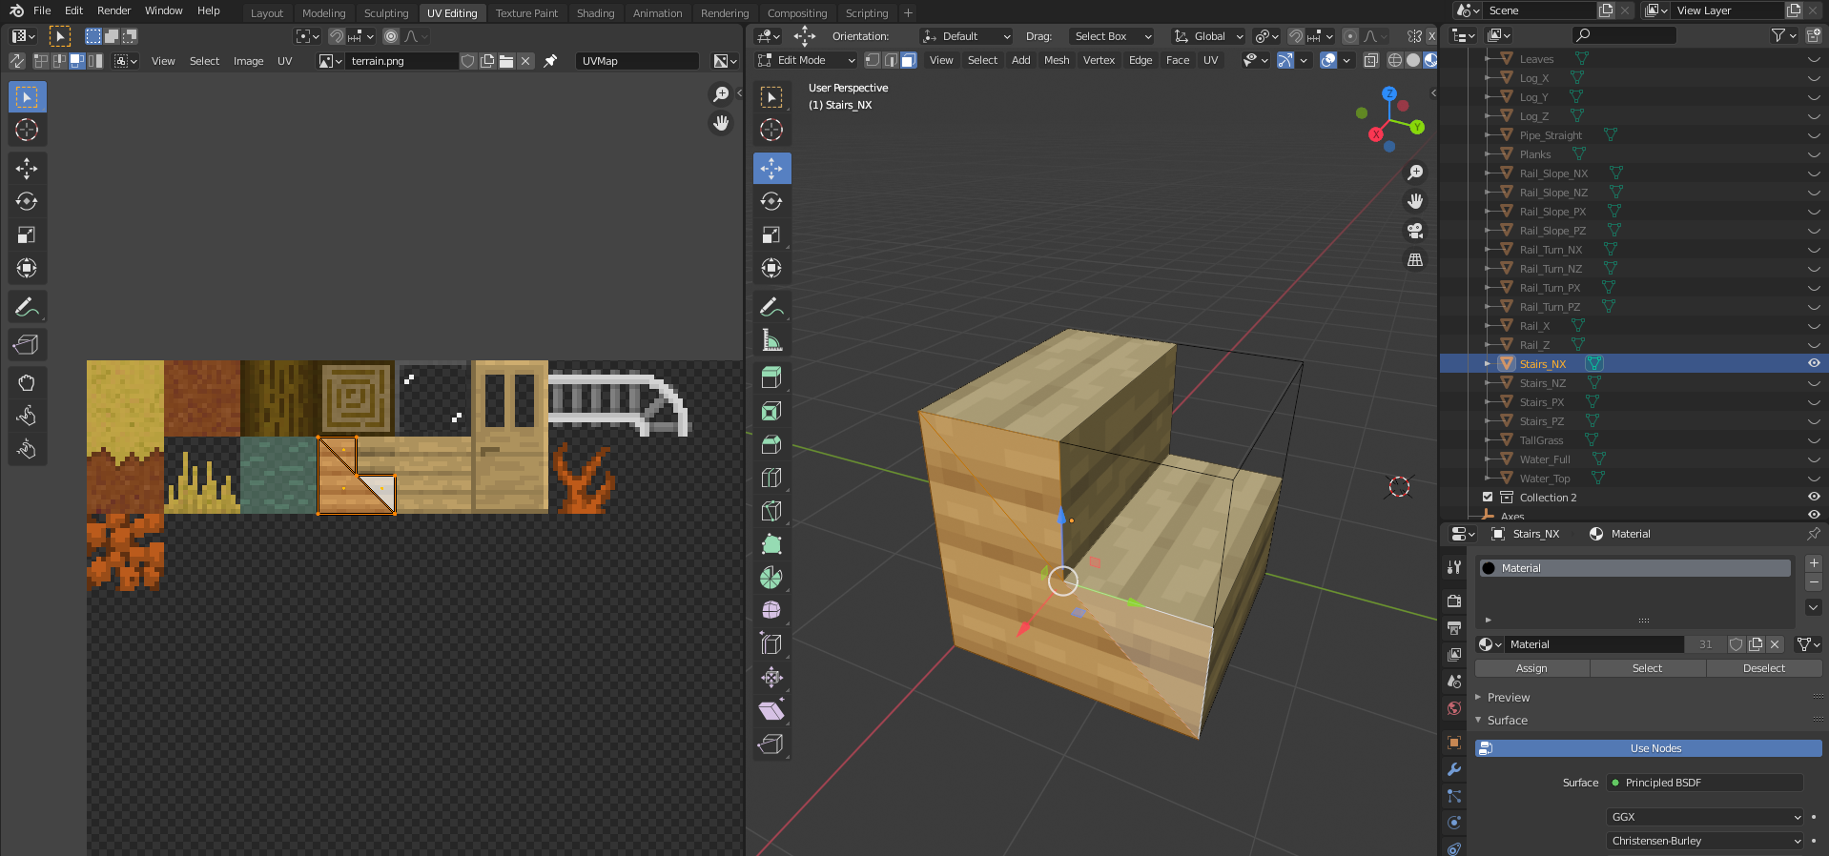Select the Stairs_PZ object in outliner
Screen dimensions: 1829x856
coord(1541,420)
